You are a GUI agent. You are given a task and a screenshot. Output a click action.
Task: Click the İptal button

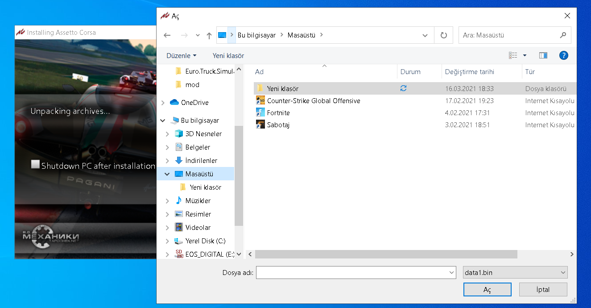pyautogui.click(x=543, y=289)
